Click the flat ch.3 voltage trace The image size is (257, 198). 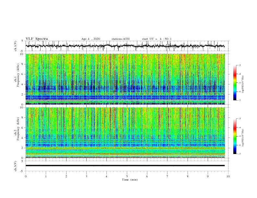click(125, 166)
